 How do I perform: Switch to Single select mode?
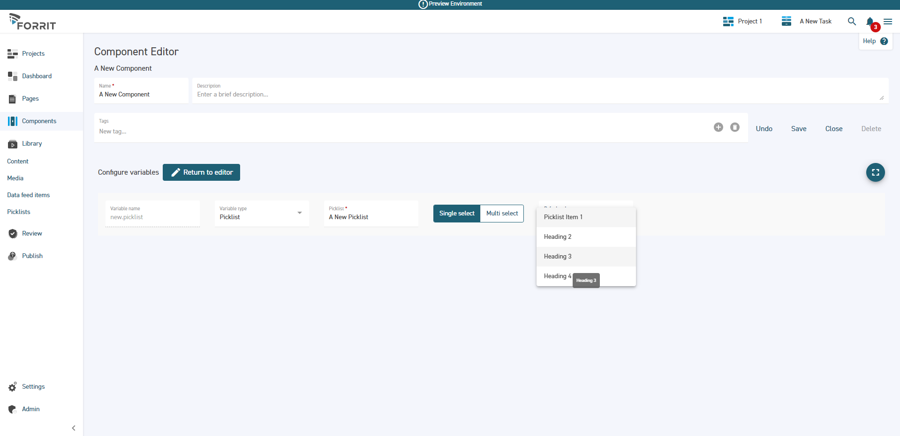coord(456,214)
